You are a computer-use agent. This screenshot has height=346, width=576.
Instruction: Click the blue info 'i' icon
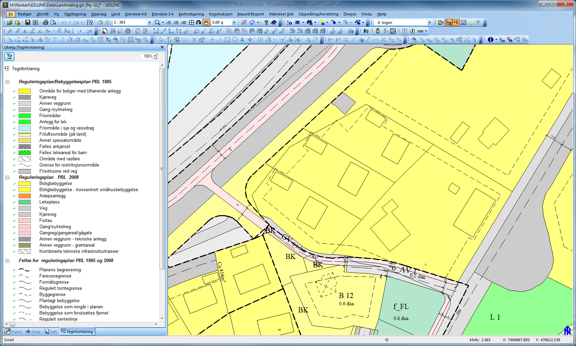pos(491,39)
